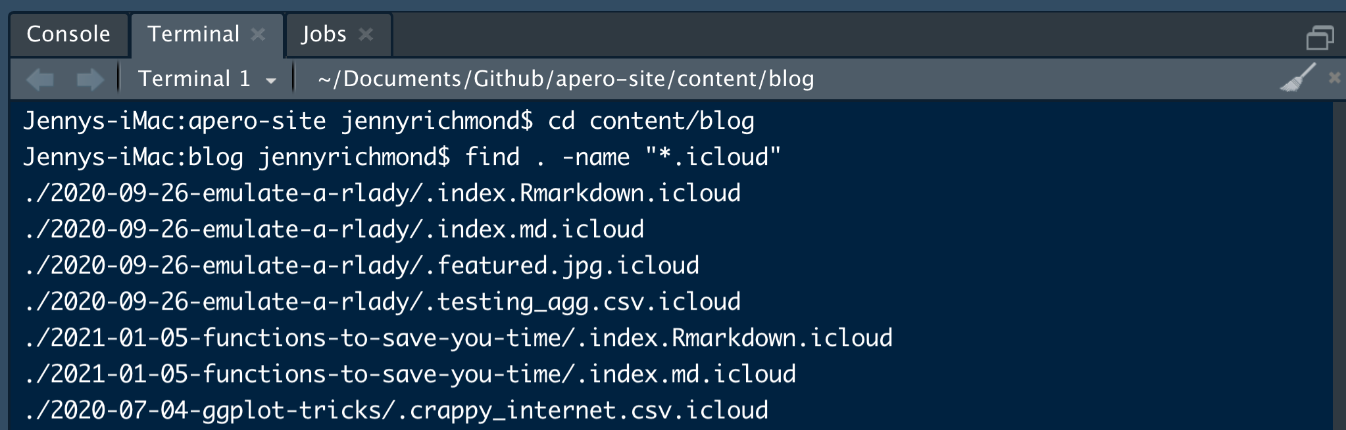
Task: Click the cd content/blog command line
Action: [388, 121]
